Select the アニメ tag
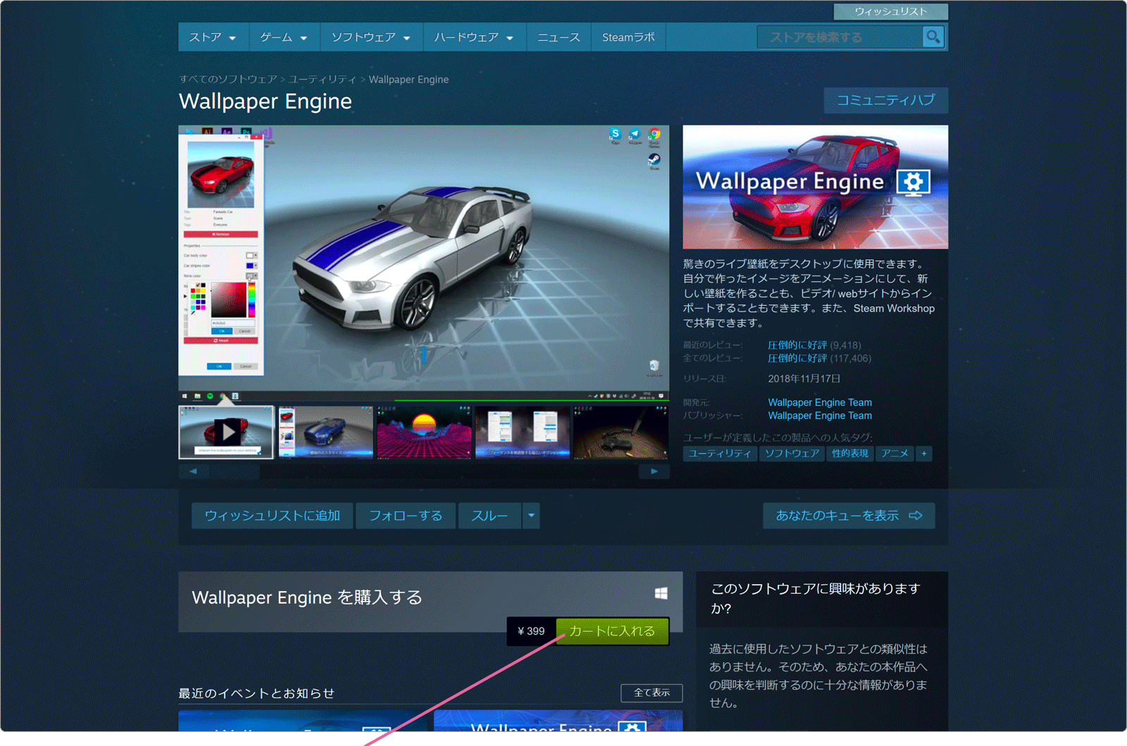The width and height of the screenshot is (1127, 746). pos(895,454)
